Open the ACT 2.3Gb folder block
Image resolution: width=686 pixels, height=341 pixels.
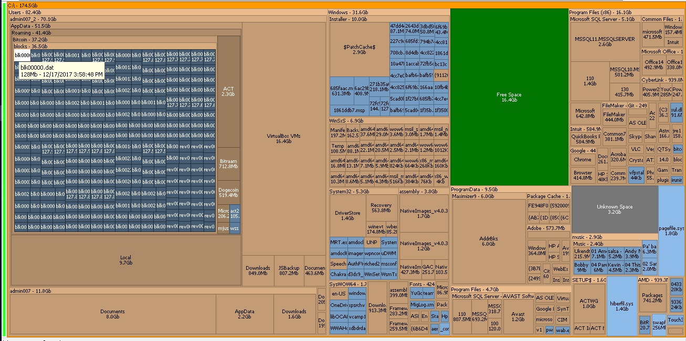228,92
